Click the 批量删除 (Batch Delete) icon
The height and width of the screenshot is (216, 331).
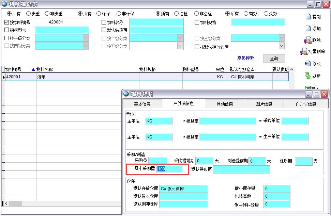point(304,52)
